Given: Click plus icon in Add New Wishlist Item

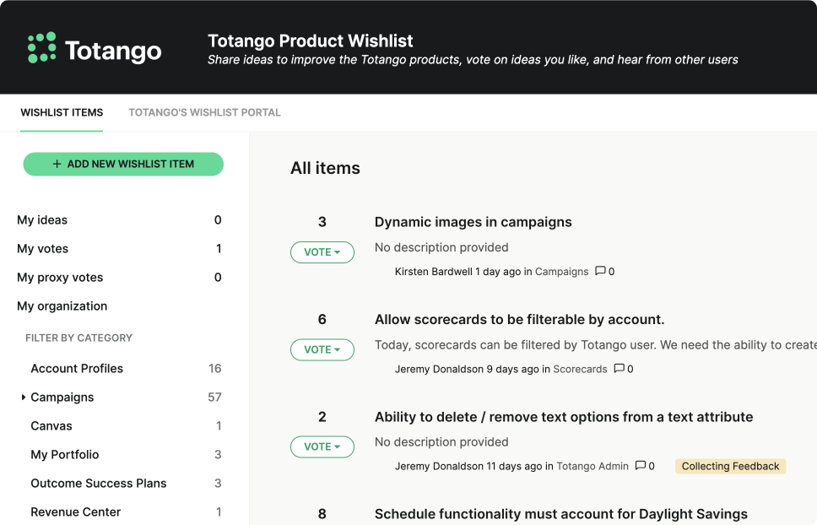Looking at the screenshot, I should pos(57,164).
